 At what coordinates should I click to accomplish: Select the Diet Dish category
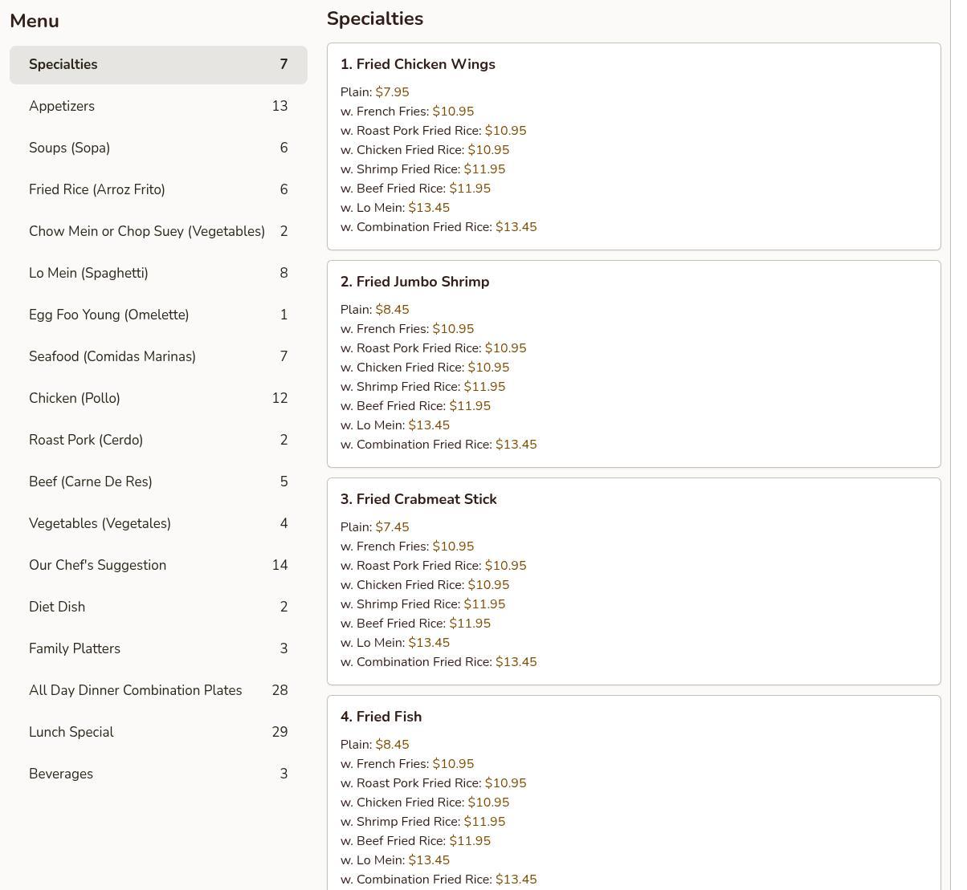(158, 608)
